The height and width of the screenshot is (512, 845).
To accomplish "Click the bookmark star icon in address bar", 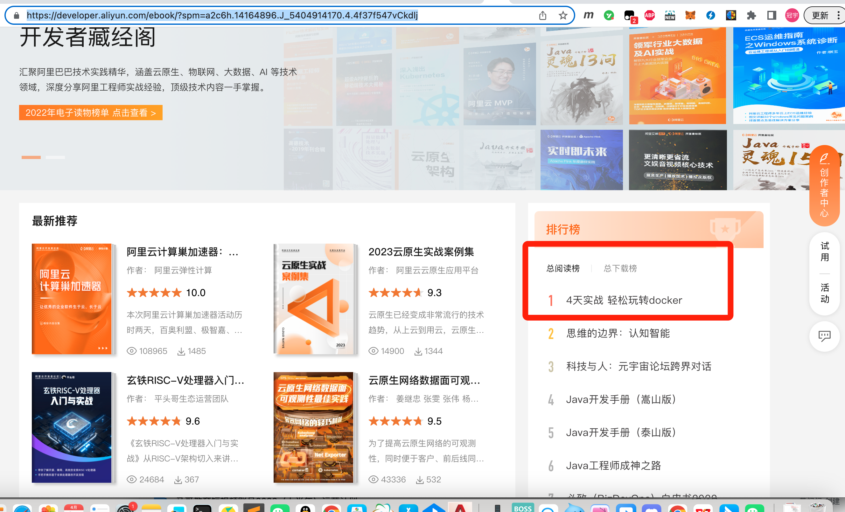I will 563,15.
